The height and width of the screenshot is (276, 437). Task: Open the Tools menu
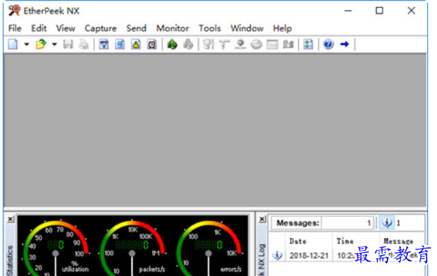pyautogui.click(x=210, y=28)
